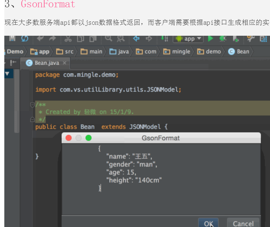
Task: Click the Replace magnifier icon
Action: click(x=121, y=39)
